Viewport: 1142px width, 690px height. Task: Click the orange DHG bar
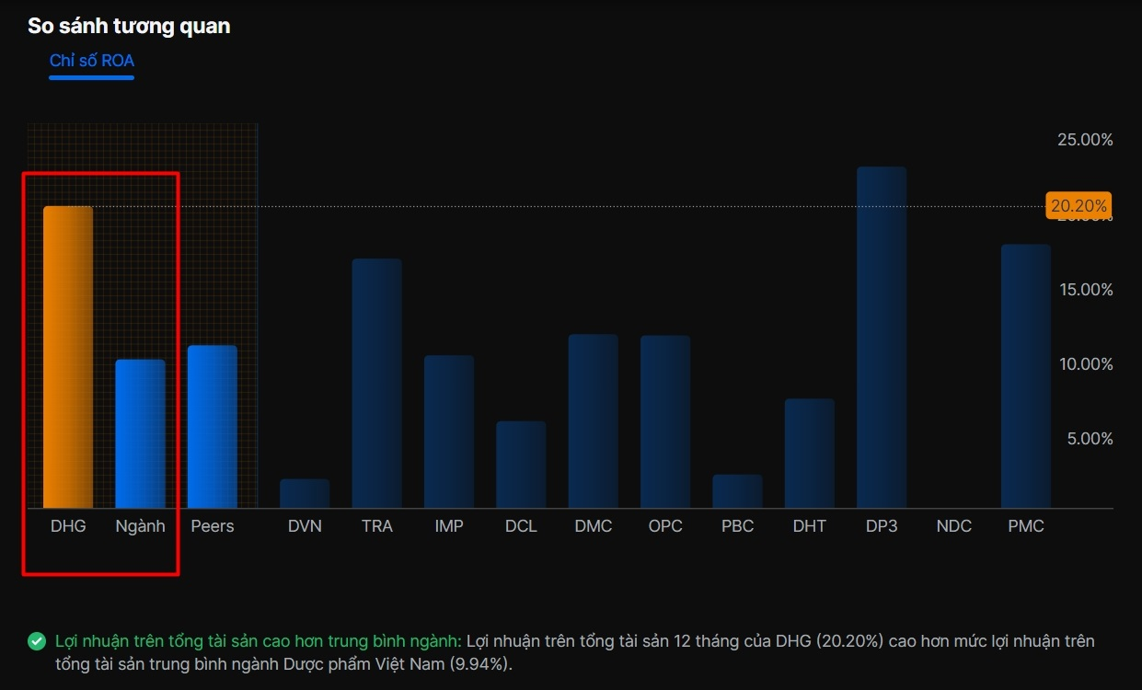click(68, 357)
